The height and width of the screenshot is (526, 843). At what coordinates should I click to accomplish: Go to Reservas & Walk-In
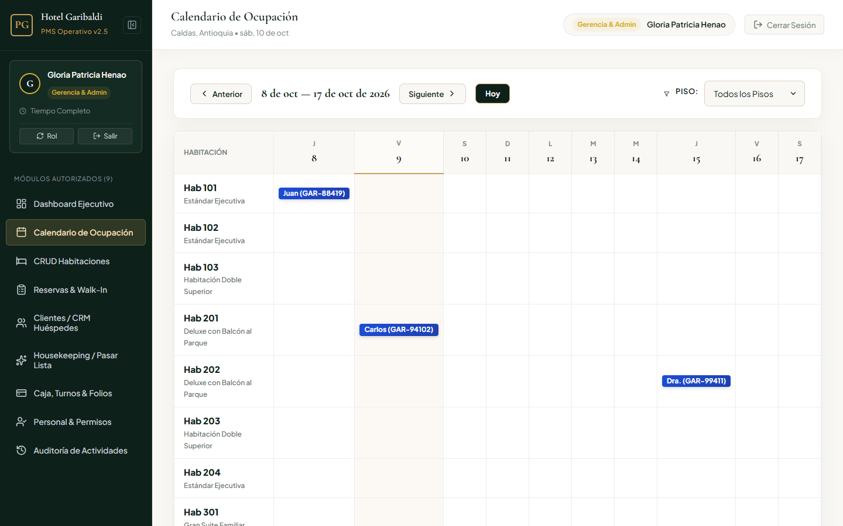(x=76, y=290)
